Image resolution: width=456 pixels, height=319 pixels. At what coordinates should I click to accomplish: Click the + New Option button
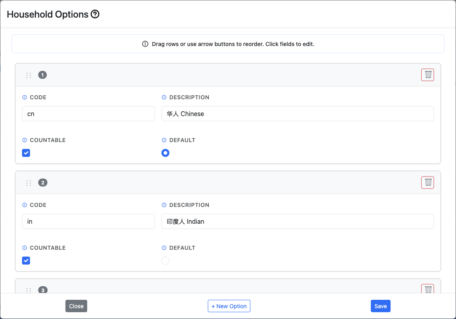click(229, 306)
